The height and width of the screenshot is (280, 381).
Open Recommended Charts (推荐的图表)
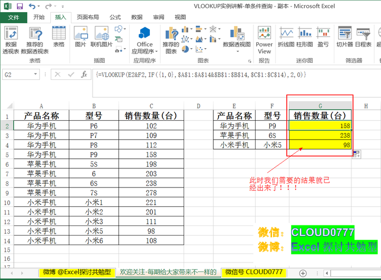(171, 40)
